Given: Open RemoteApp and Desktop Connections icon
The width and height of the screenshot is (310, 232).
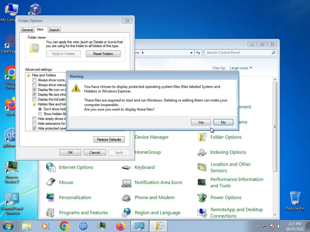Looking at the screenshot, I should pyautogui.click(x=202, y=213).
